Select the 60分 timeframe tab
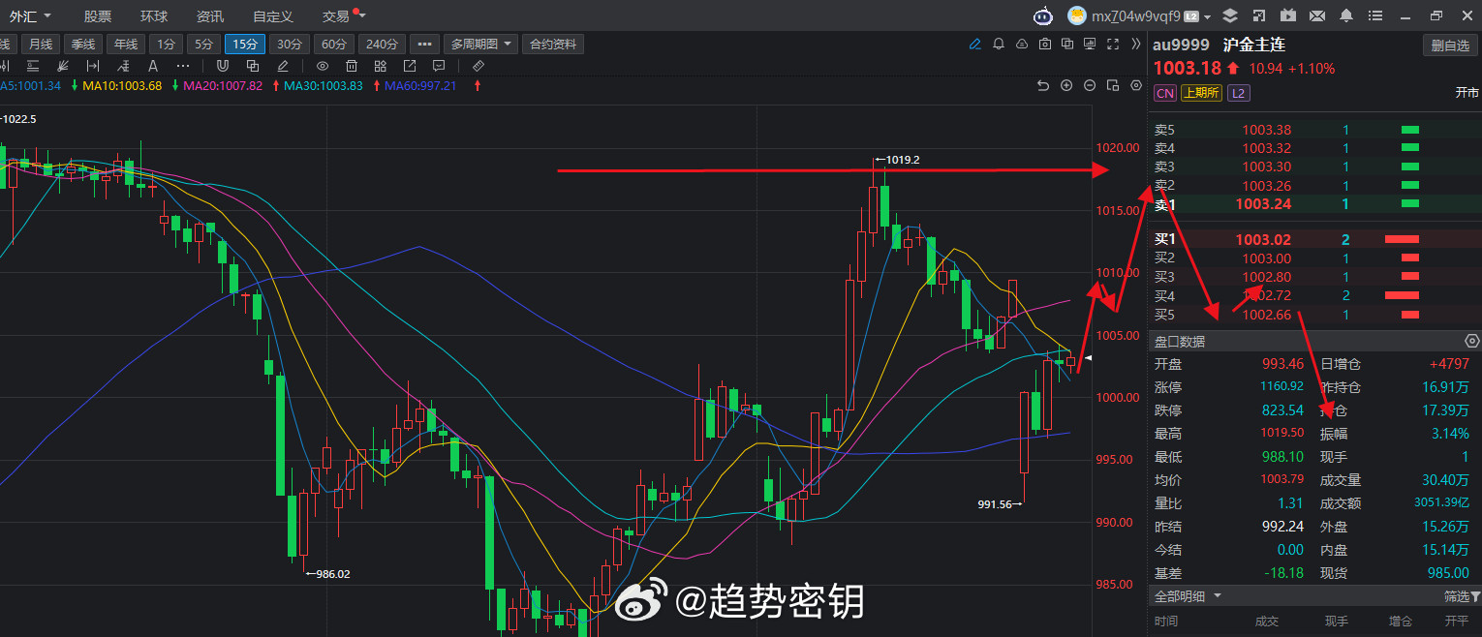 [334, 44]
